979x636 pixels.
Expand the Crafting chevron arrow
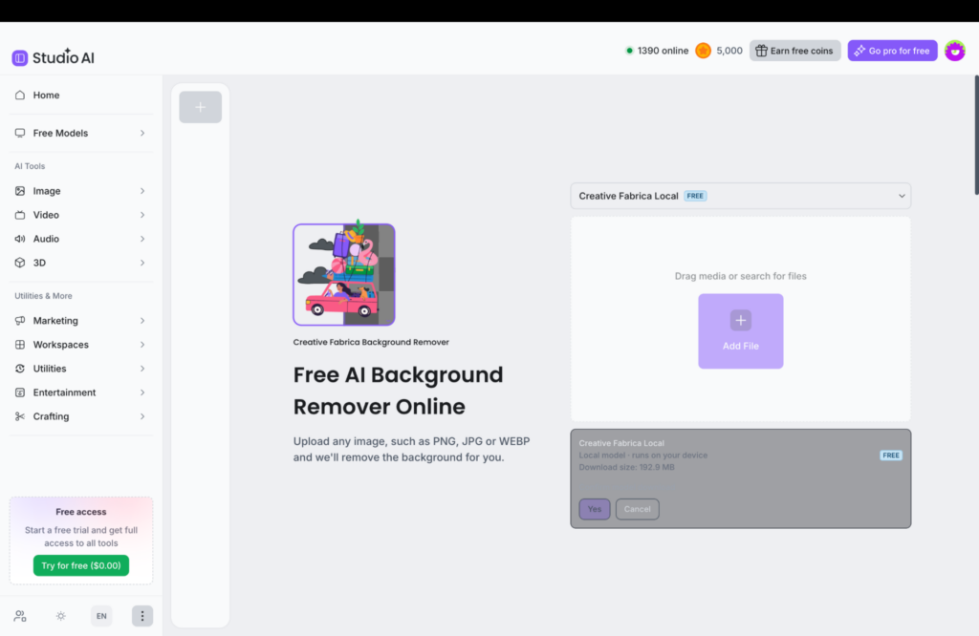coord(142,416)
